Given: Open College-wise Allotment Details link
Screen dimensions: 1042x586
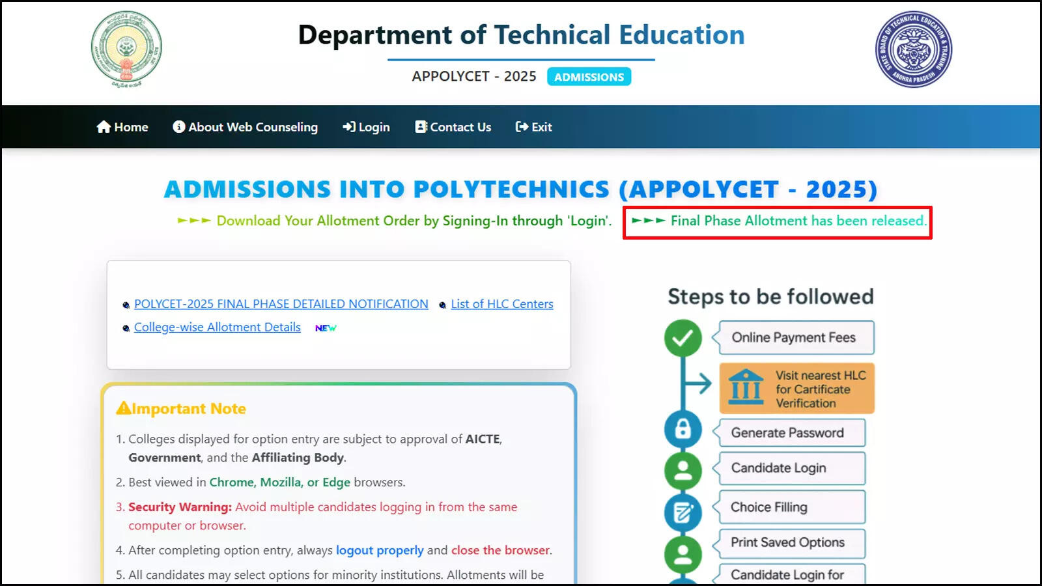Looking at the screenshot, I should 218,328.
